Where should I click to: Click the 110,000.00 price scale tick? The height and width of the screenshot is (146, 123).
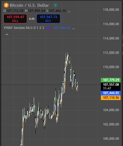click(x=111, y=67)
